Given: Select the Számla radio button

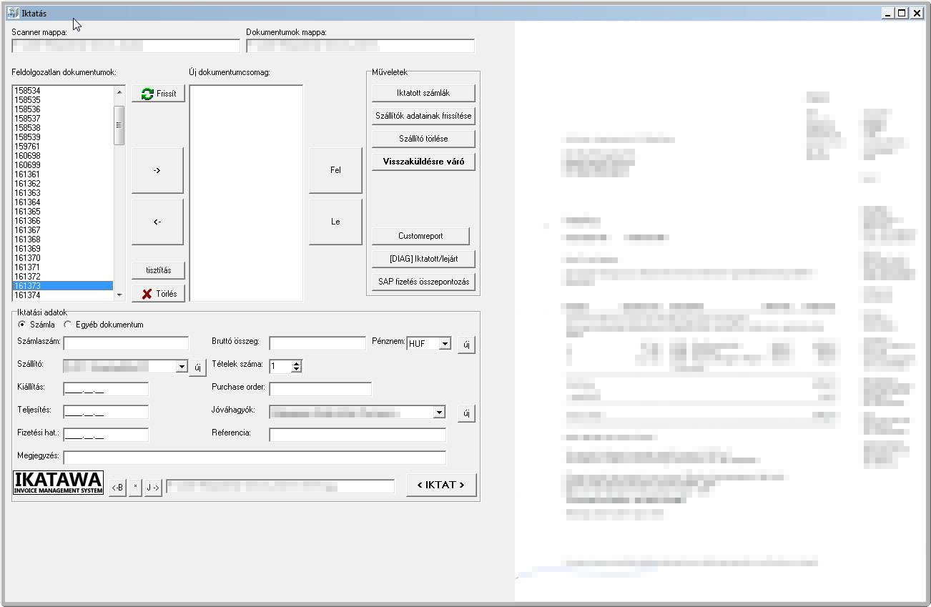Looking at the screenshot, I should coord(22,325).
